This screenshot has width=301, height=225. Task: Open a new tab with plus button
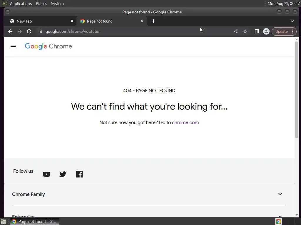click(153, 21)
